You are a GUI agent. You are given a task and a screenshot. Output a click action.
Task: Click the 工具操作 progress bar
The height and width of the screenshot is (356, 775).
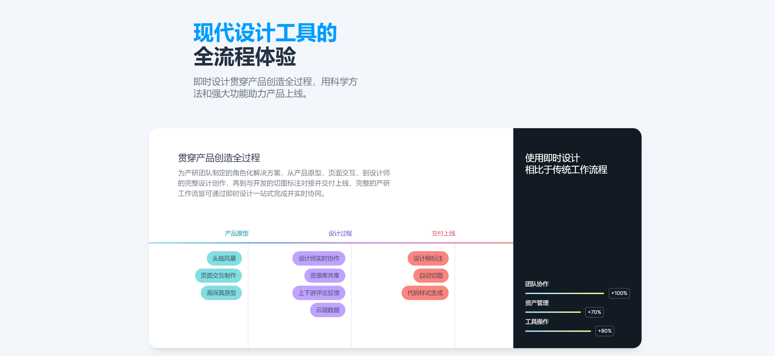[558, 331]
